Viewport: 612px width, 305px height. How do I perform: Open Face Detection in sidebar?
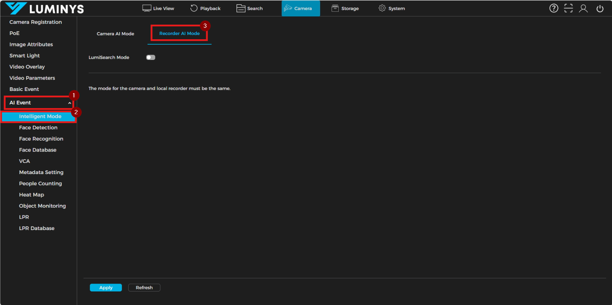pos(38,128)
